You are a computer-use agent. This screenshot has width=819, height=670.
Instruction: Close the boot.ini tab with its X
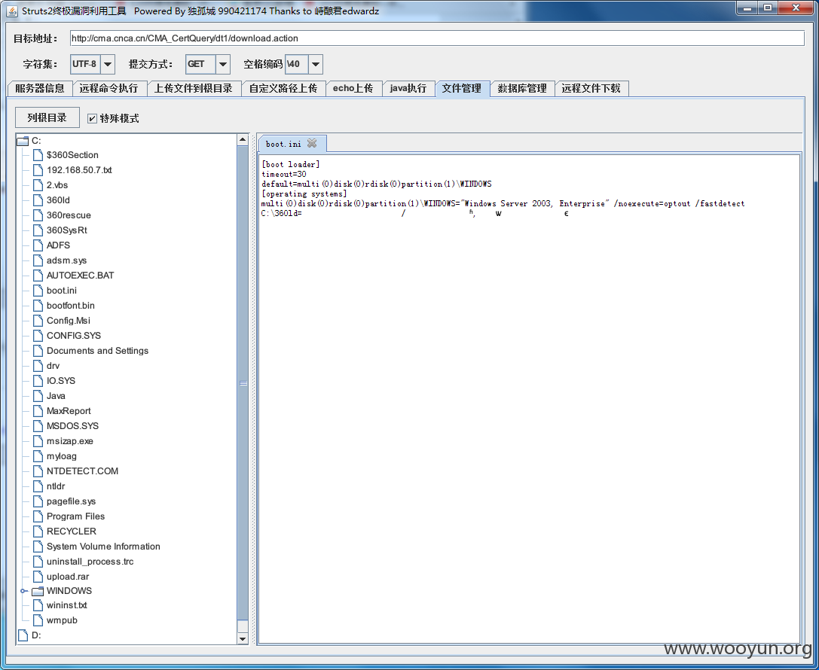312,143
